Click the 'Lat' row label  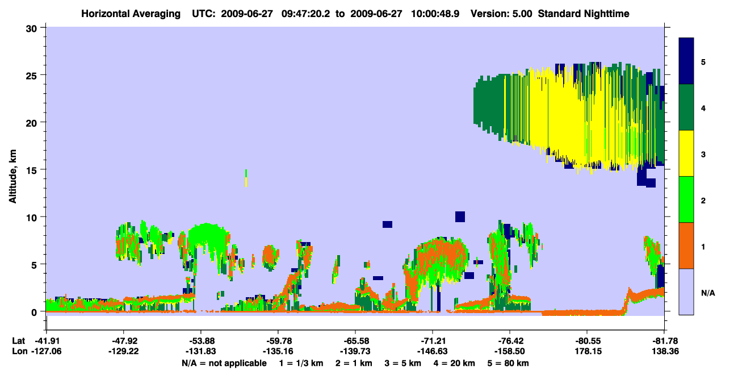pos(18,341)
